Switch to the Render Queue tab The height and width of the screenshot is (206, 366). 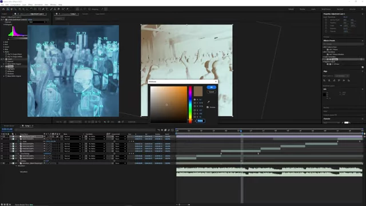pyautogui.click(x=9, y=126)
